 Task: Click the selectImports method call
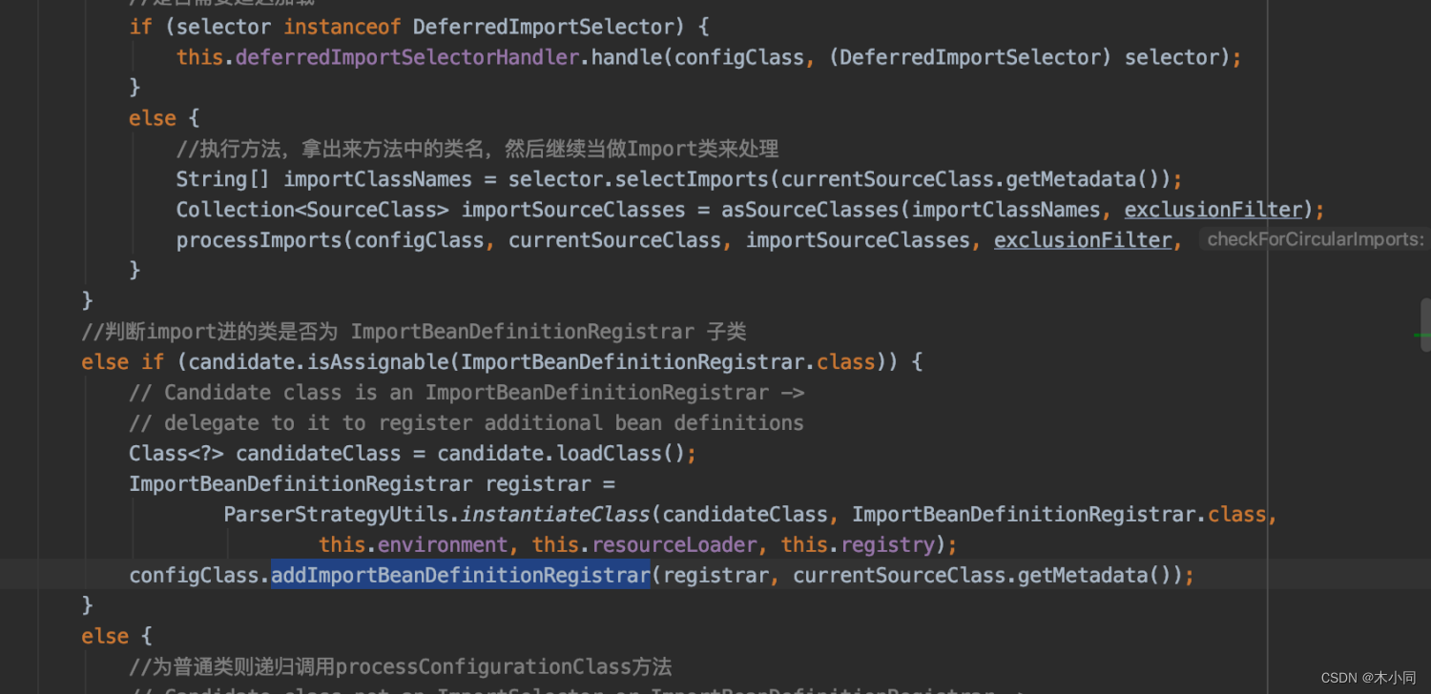point(692,179)
